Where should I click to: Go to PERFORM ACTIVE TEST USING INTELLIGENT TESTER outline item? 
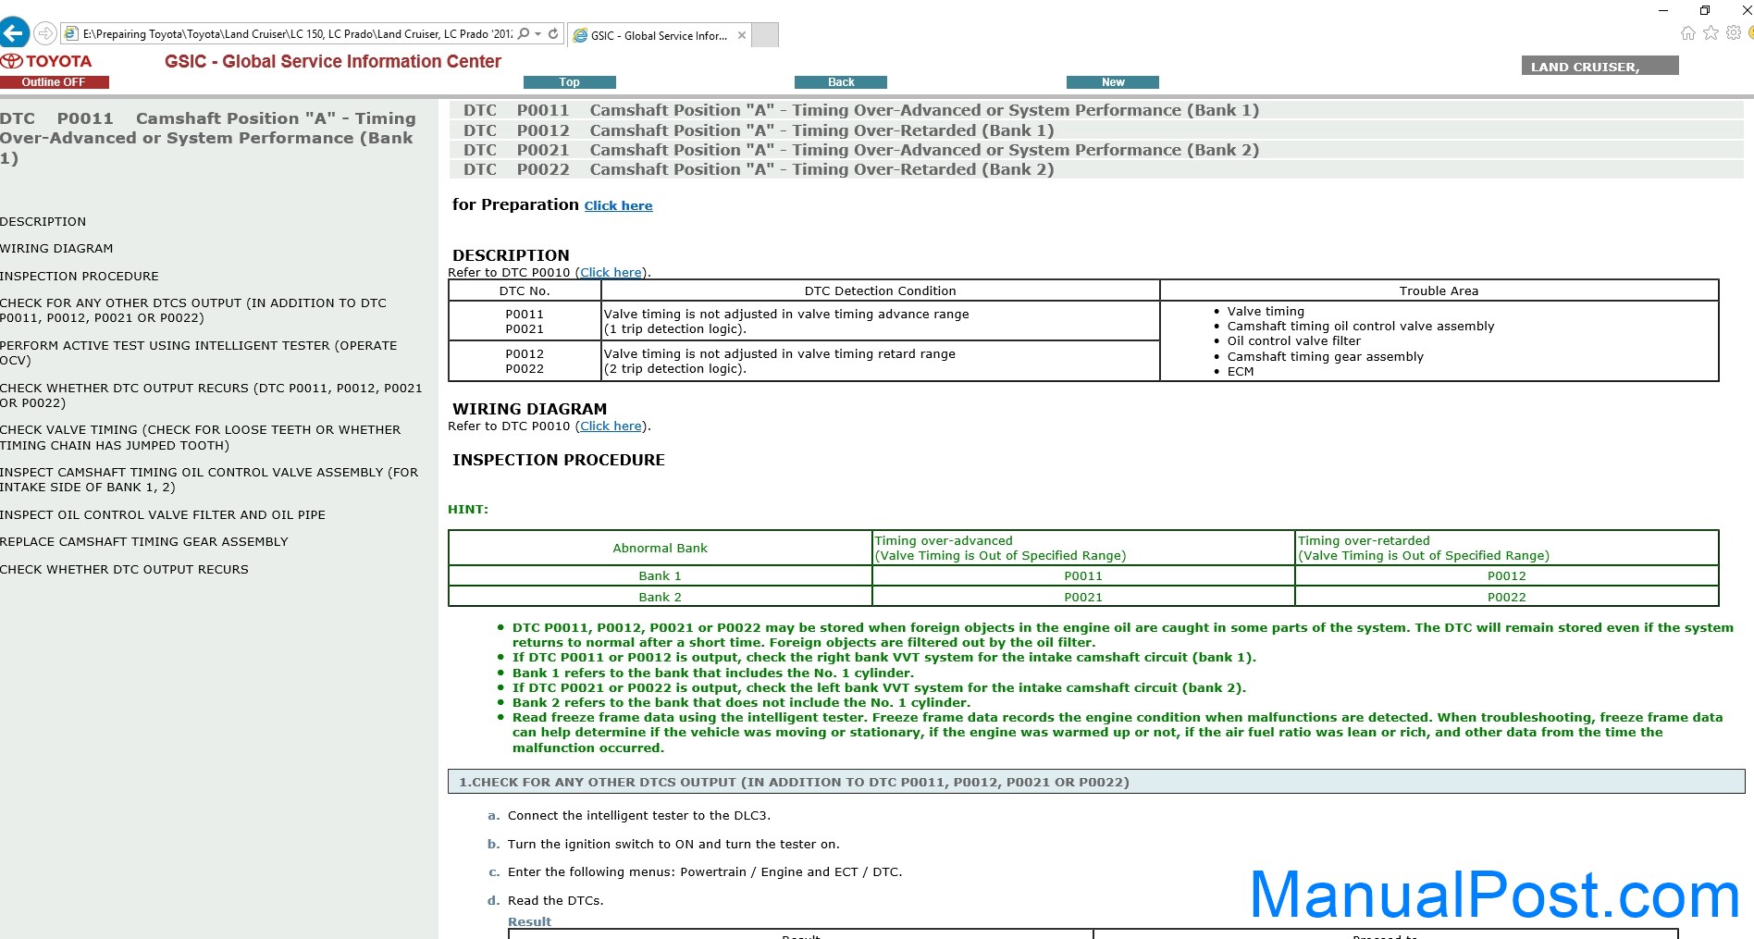[199, 353]
